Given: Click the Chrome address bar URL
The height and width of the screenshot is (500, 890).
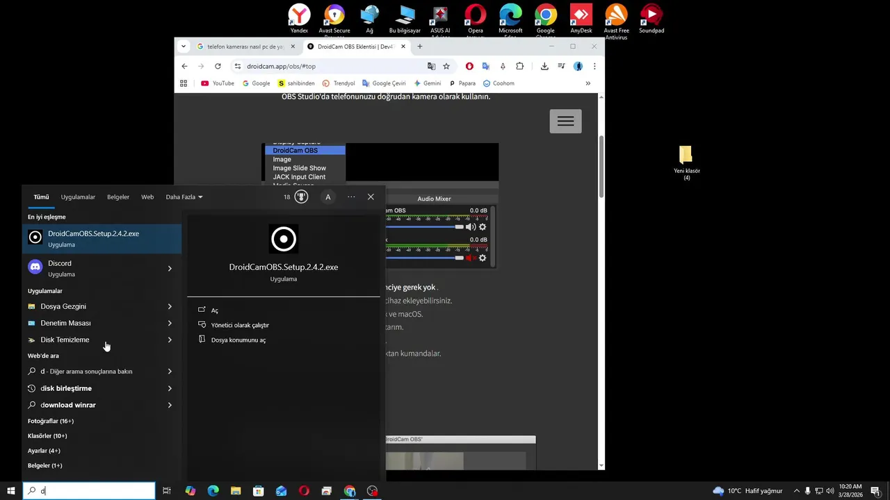Looking at the screenshot, I should (281, 66).
